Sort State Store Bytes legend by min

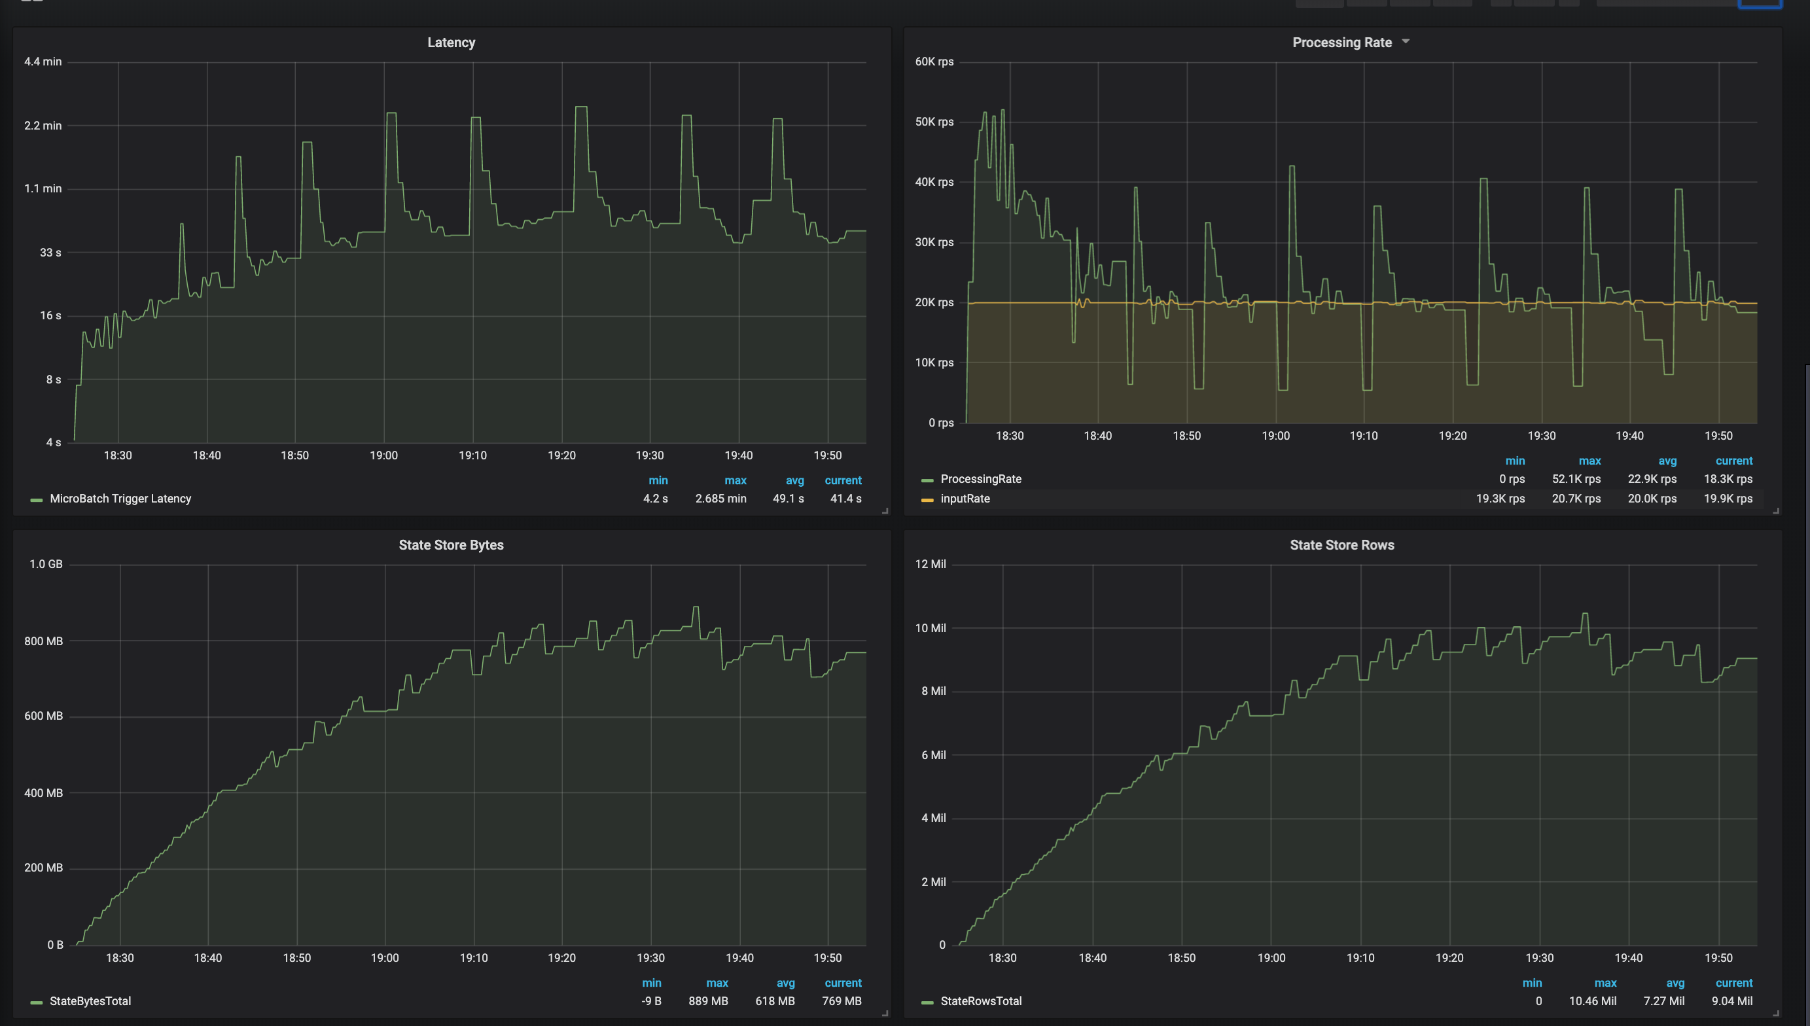(652, 982)
